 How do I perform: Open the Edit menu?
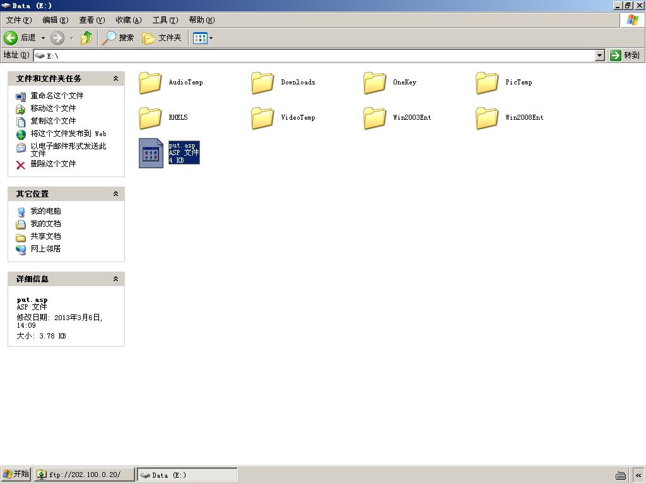tap(56, 20)
